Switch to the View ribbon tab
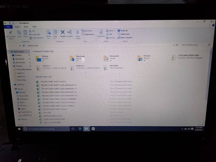Viewport: 216px width, 162px height. click(35, 27)
